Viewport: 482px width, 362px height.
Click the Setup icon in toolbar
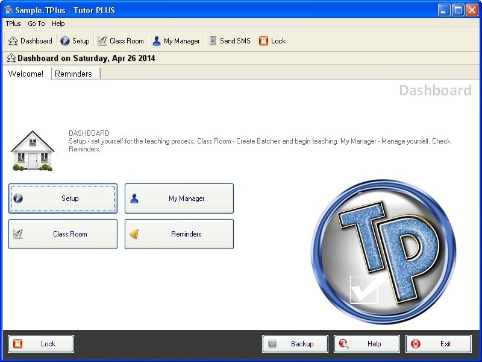(65, 41)
